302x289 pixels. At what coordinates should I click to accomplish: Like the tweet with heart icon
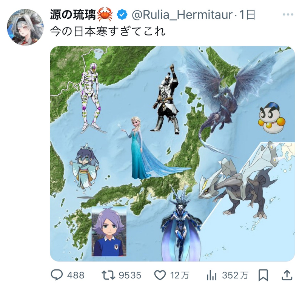[160, 275]
